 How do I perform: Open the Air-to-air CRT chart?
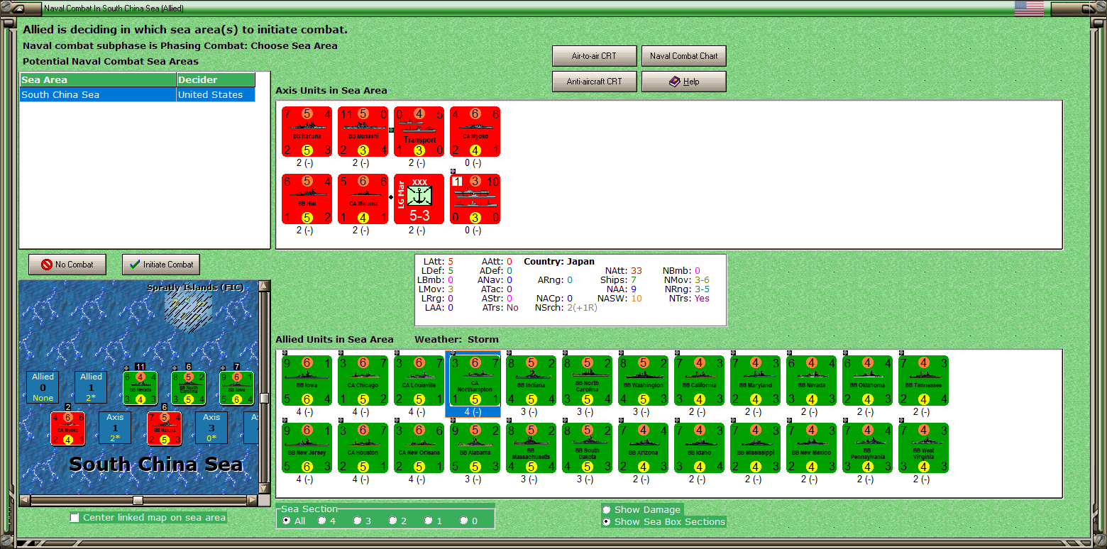click(x=594, y=56)
